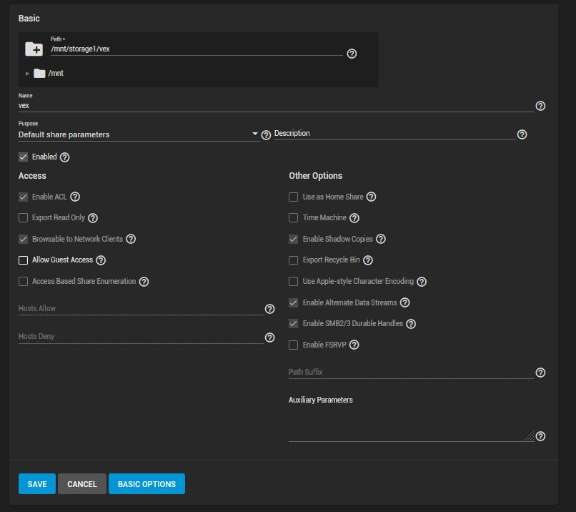The image size is (576, 512).
Task: Click the Auxiliary Parameters resize handle
Action: tap(529, 436)
